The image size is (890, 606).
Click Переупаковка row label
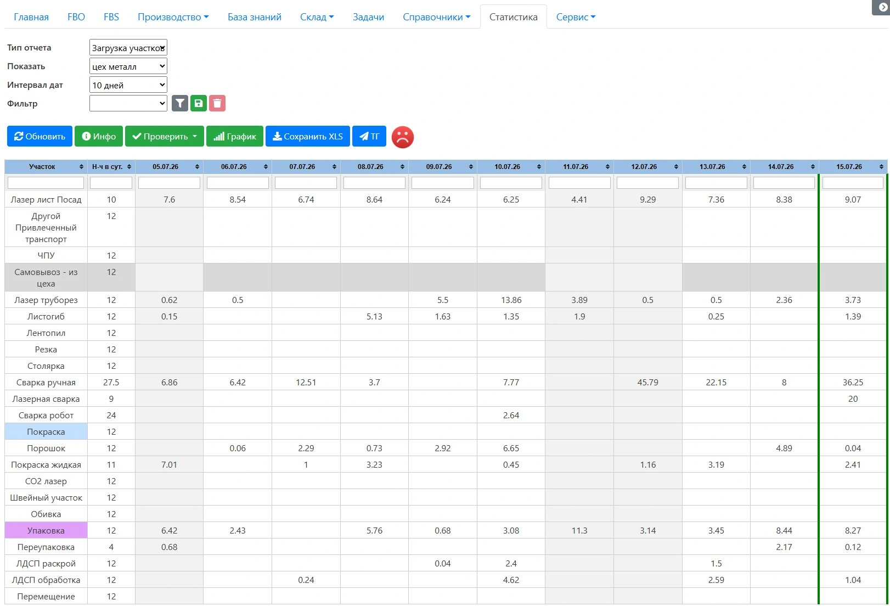click(46, 547)
